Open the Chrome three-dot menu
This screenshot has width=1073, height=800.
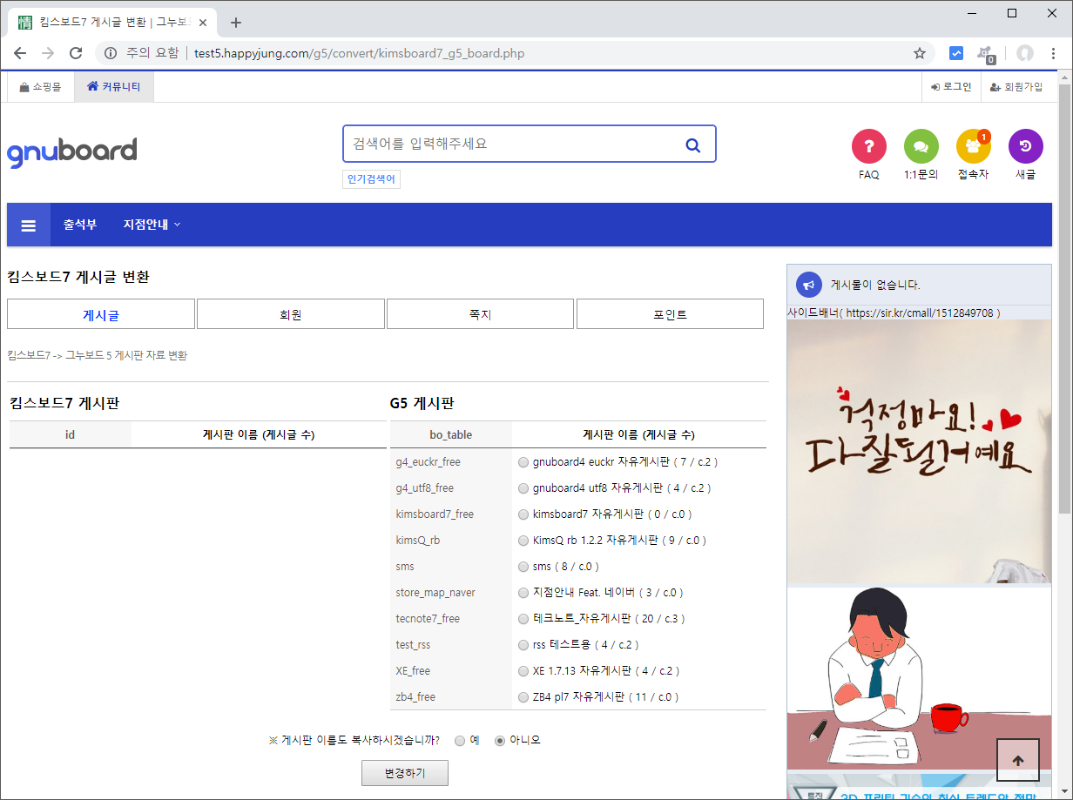coord(1054,53)
